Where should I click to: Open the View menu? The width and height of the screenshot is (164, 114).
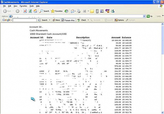tap(15, 6)
